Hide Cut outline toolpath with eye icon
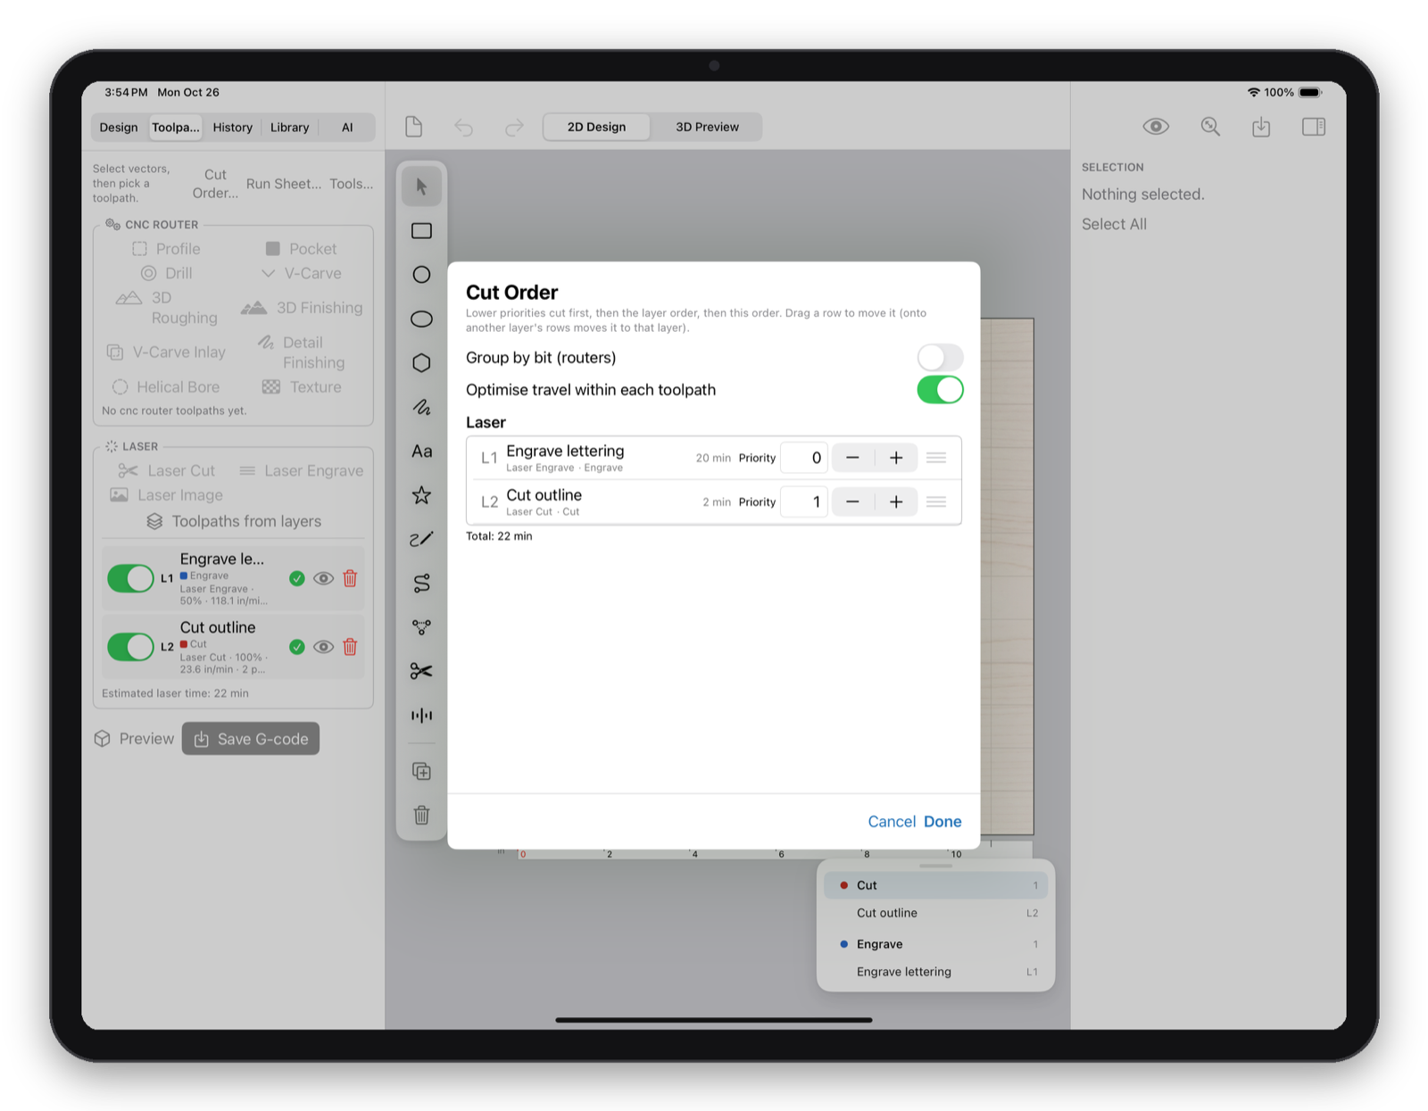1428x1111 pixels. pyautogui.click(x=323, y=647)
